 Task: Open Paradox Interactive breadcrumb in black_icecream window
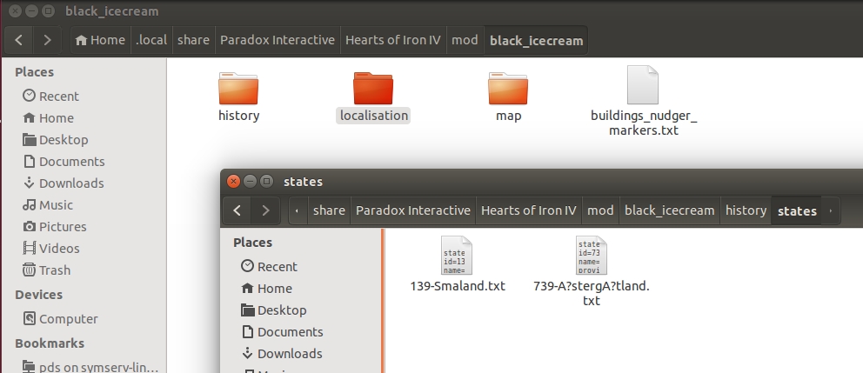coord(278,40)
